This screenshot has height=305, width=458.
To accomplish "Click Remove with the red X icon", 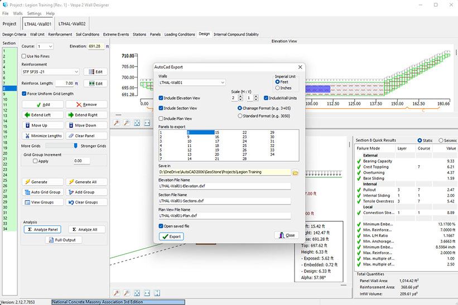I will coord(86,104).
